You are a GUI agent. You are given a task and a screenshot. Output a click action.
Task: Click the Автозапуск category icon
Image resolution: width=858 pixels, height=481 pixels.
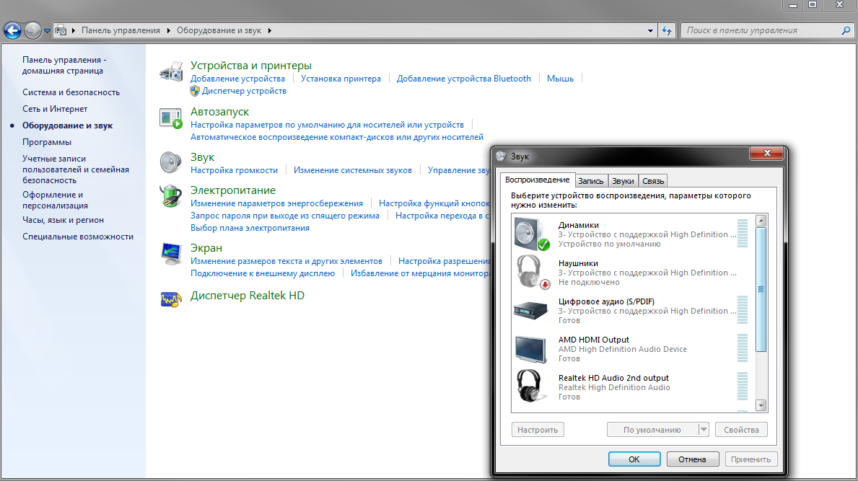tap(172, 118)
